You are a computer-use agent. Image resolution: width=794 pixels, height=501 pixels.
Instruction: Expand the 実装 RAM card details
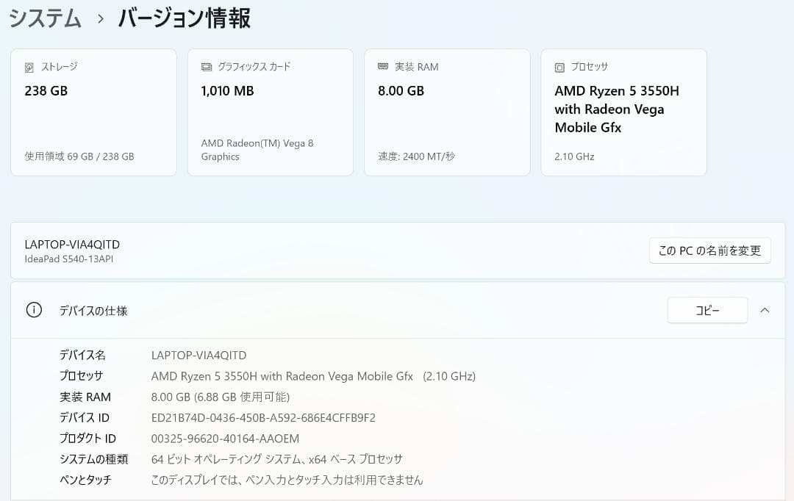[x=446, y=112]
